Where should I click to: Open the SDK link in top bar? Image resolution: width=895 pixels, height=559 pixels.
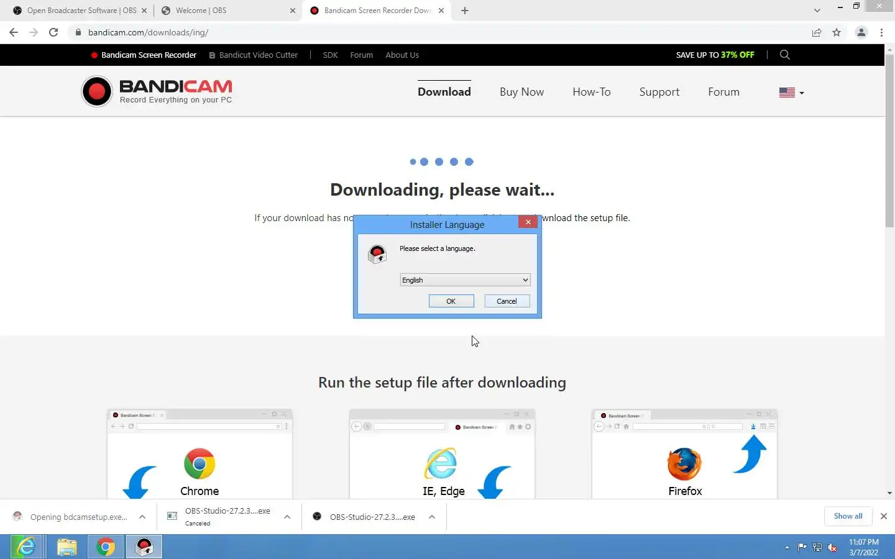pyautogui.click(x=331, y=55)
